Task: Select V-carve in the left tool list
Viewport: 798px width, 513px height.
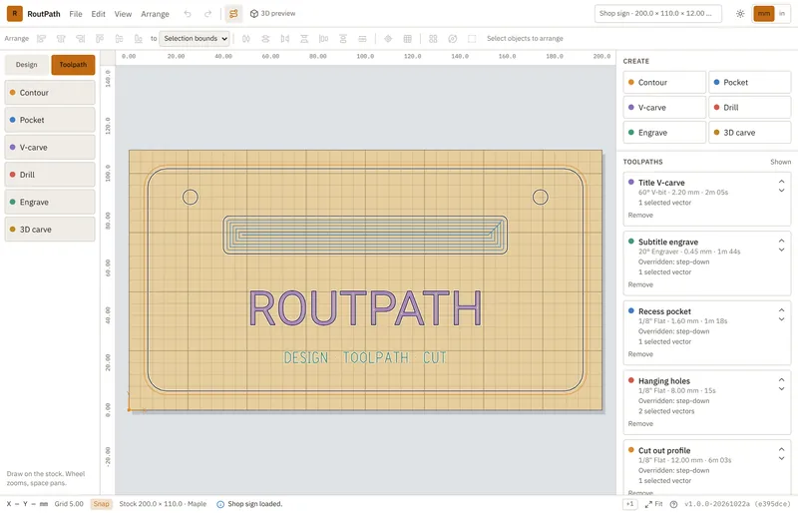Action: (50, 148)
